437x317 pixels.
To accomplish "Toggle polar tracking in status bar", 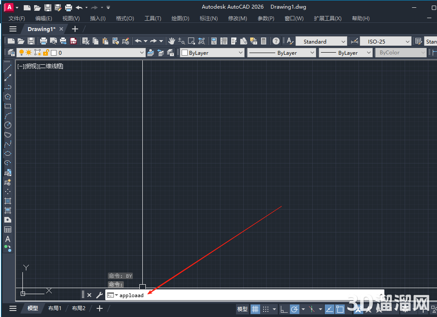I will [295, 309].
